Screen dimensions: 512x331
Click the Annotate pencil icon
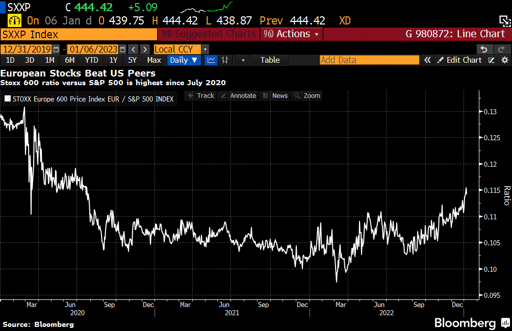click(x=223, y=96)
